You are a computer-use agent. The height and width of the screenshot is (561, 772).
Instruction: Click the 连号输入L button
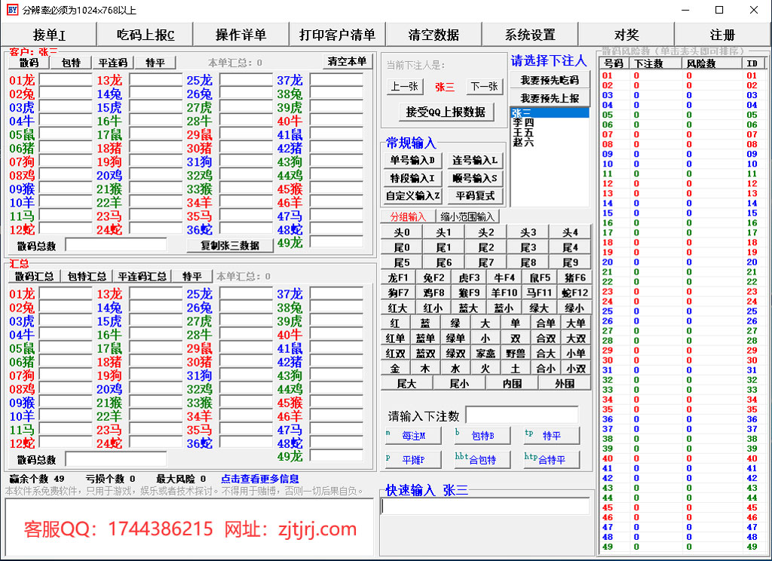point(475,160)
